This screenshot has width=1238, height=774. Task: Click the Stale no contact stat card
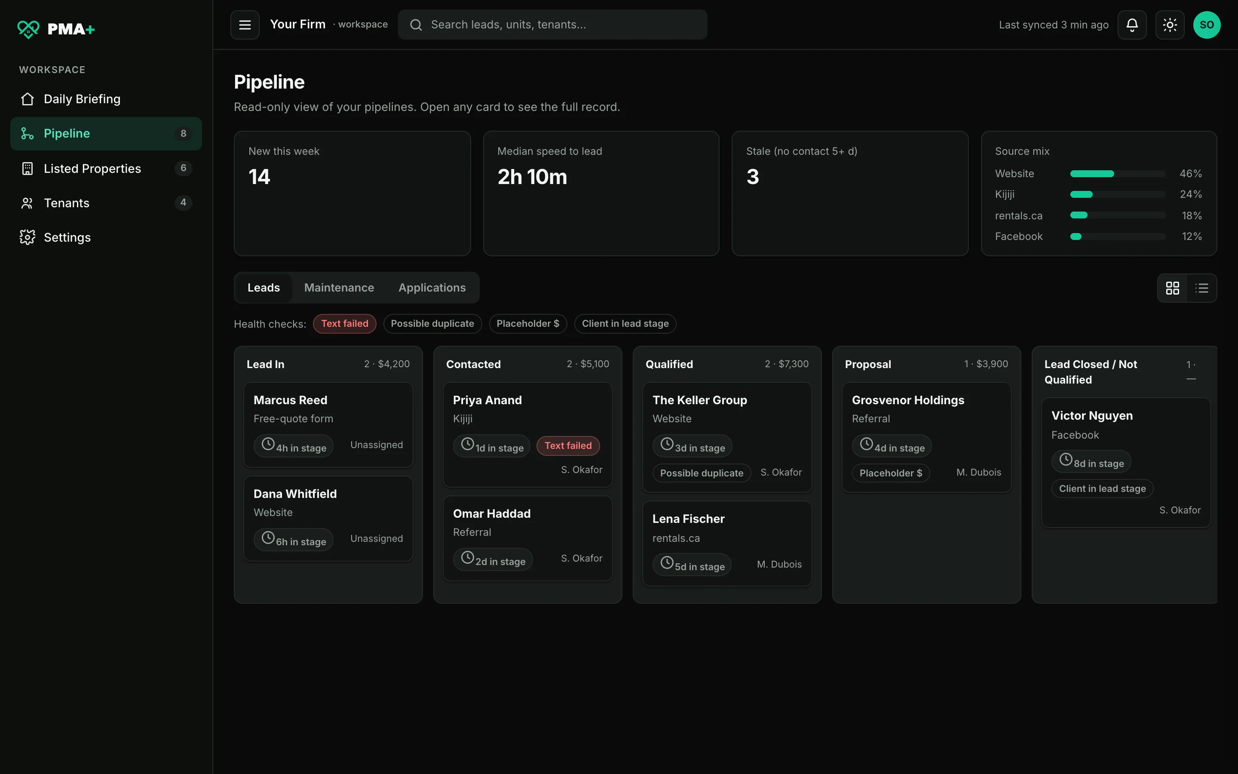(850, 193)
